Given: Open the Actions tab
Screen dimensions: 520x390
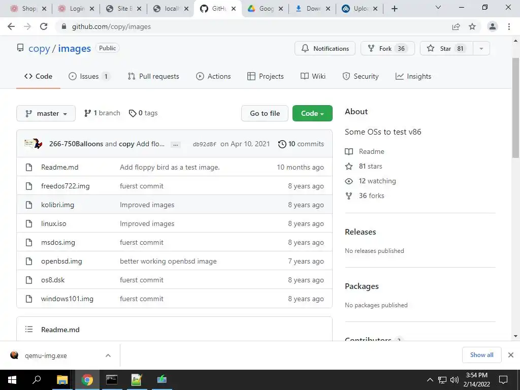Looking at the screenshot, I should click(213, 76).
